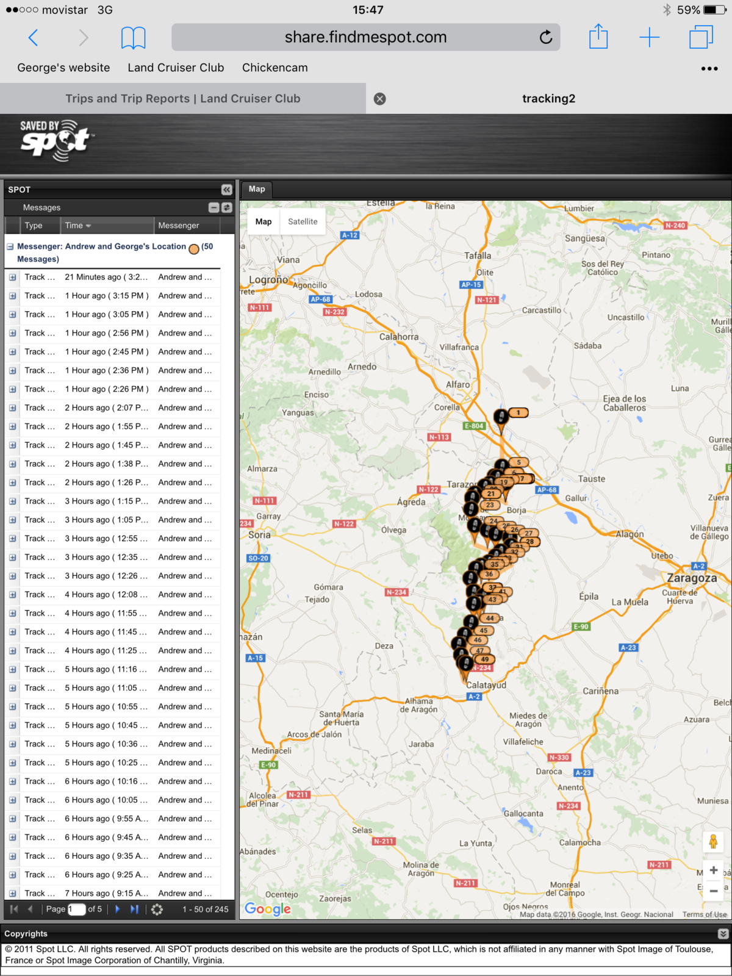Open favorites bar overflow three dots
The height and width of the screenshot is (976, 732).
pos(709,68)
